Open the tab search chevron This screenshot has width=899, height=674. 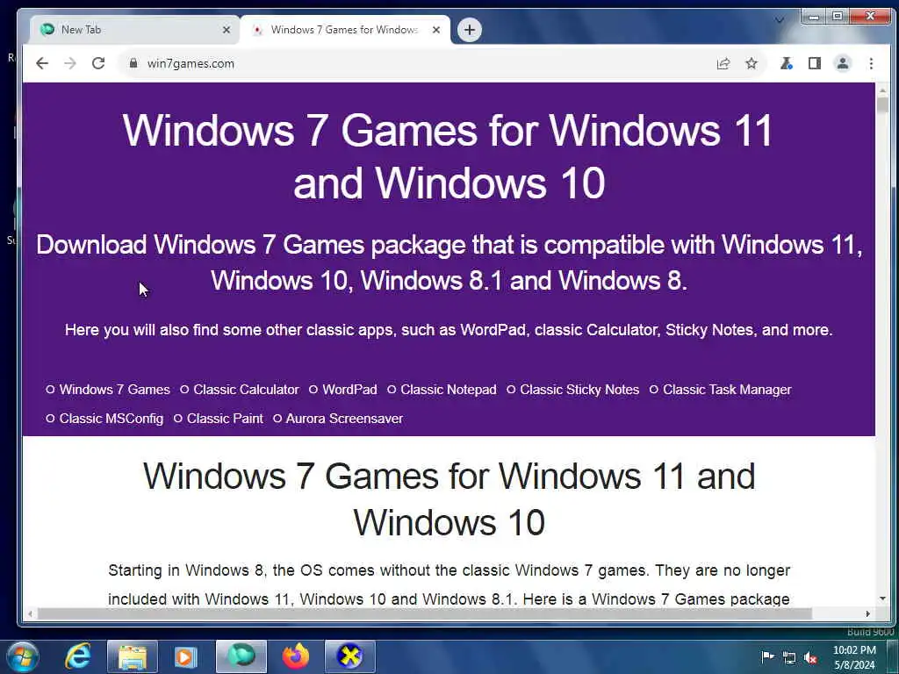(x=780, y=20)
